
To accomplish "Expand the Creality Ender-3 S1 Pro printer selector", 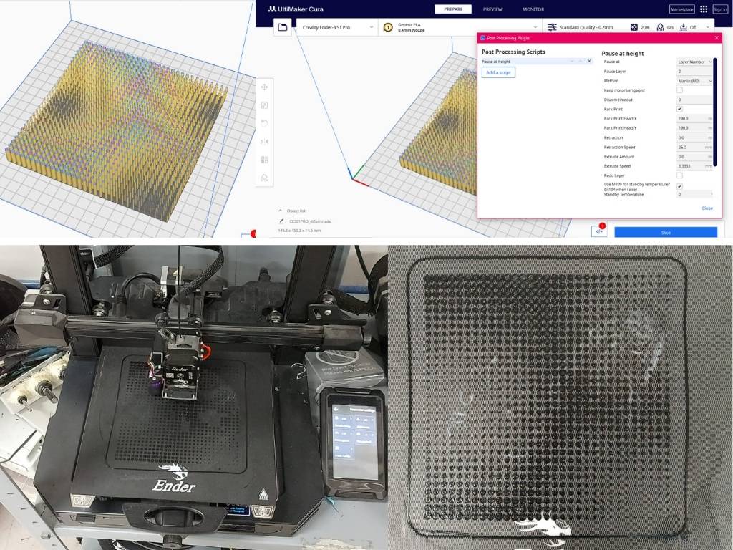I will (336, 27).
